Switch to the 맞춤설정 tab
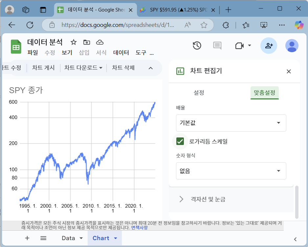Image resolution: width=308 pixels, height=247 pixels. point(264,93)
